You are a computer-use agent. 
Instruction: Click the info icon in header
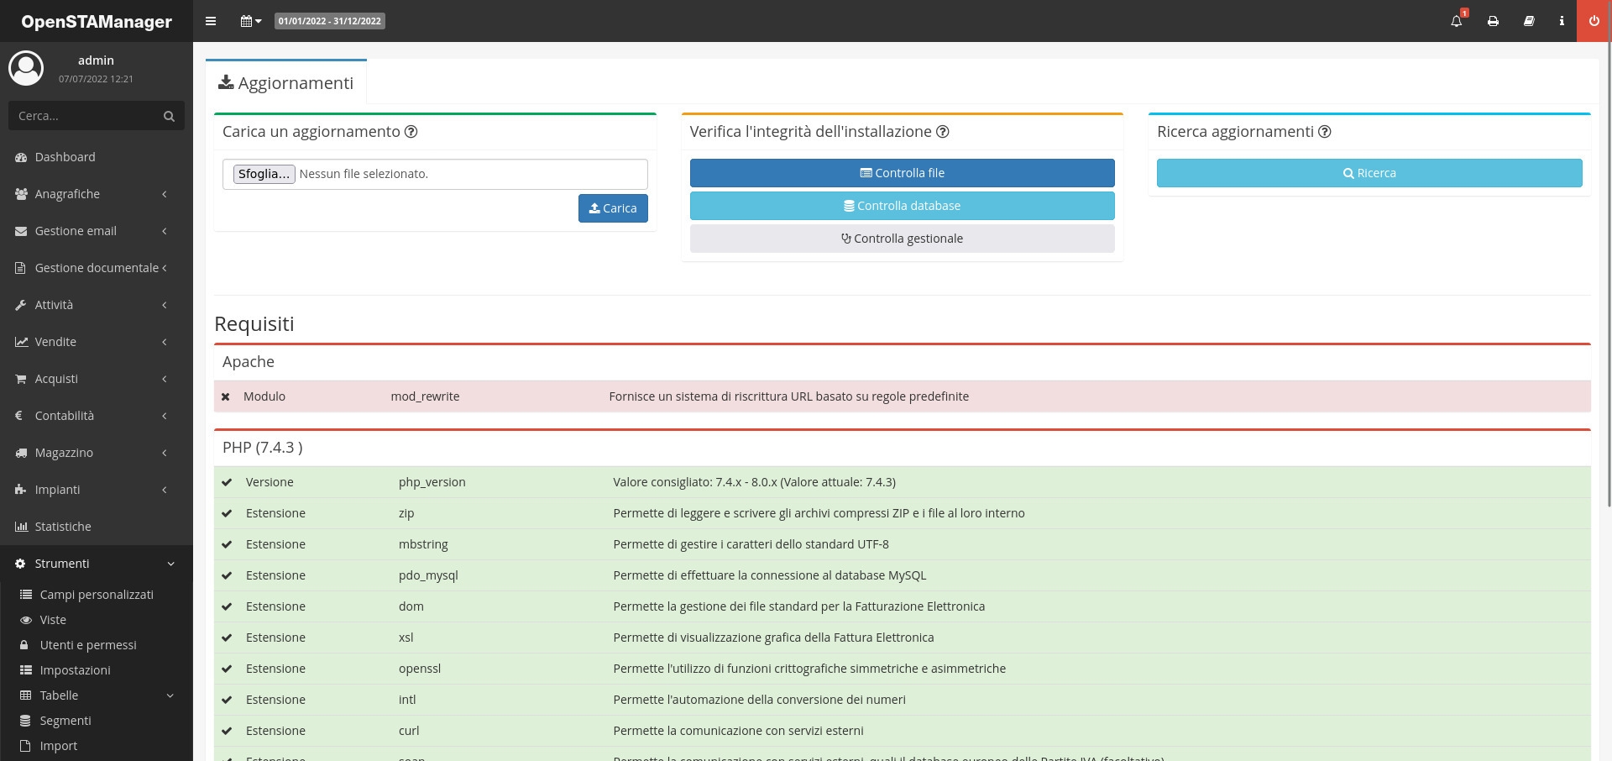(1562, 21)
